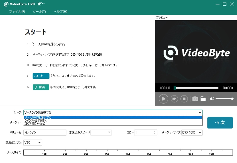Image resolution: width=237 pixels, height=163 pixels.
Task: Click the 開始 sample button in step 5
Action: (41, 87)
